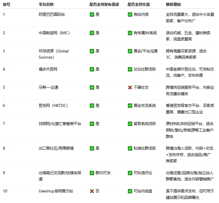Click the 展会交流系统 text

tap(145, 105)
